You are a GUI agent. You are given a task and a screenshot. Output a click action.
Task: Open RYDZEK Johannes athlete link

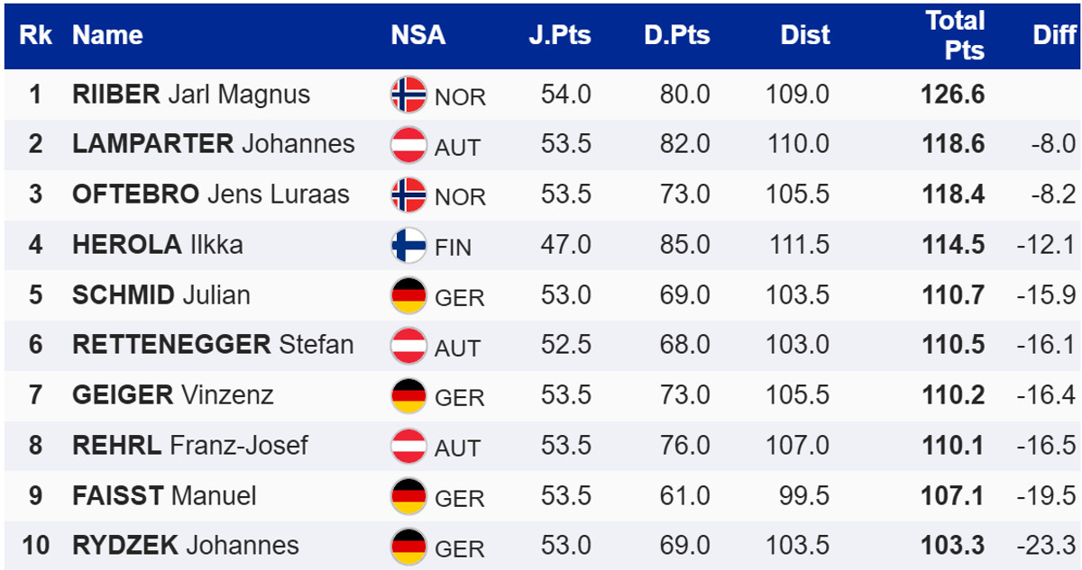tap(186, 545)
